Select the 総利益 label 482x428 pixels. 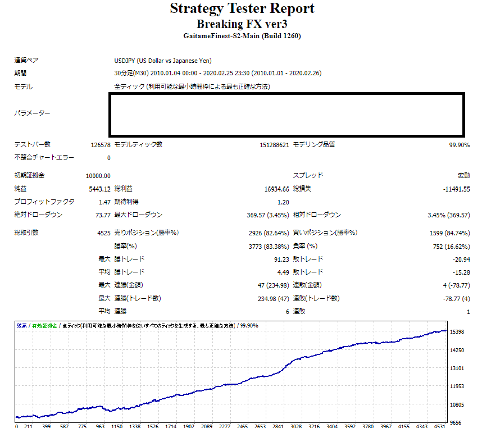click(123, 189)
